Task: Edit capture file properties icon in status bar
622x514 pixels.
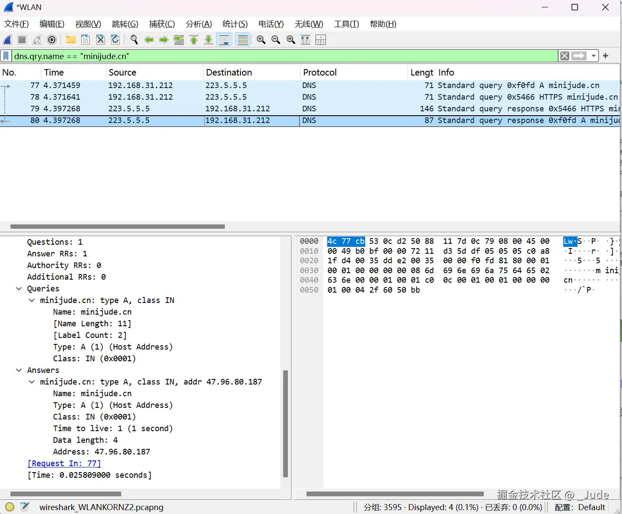Action: tap(25, 507)
